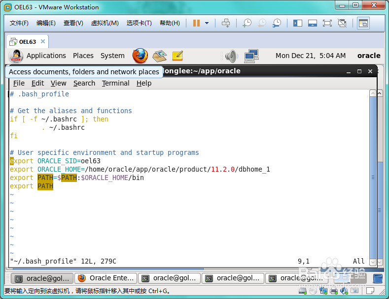Click the ORACLE_SID=oel63 export line
The image size is (389, 299).
55,161
